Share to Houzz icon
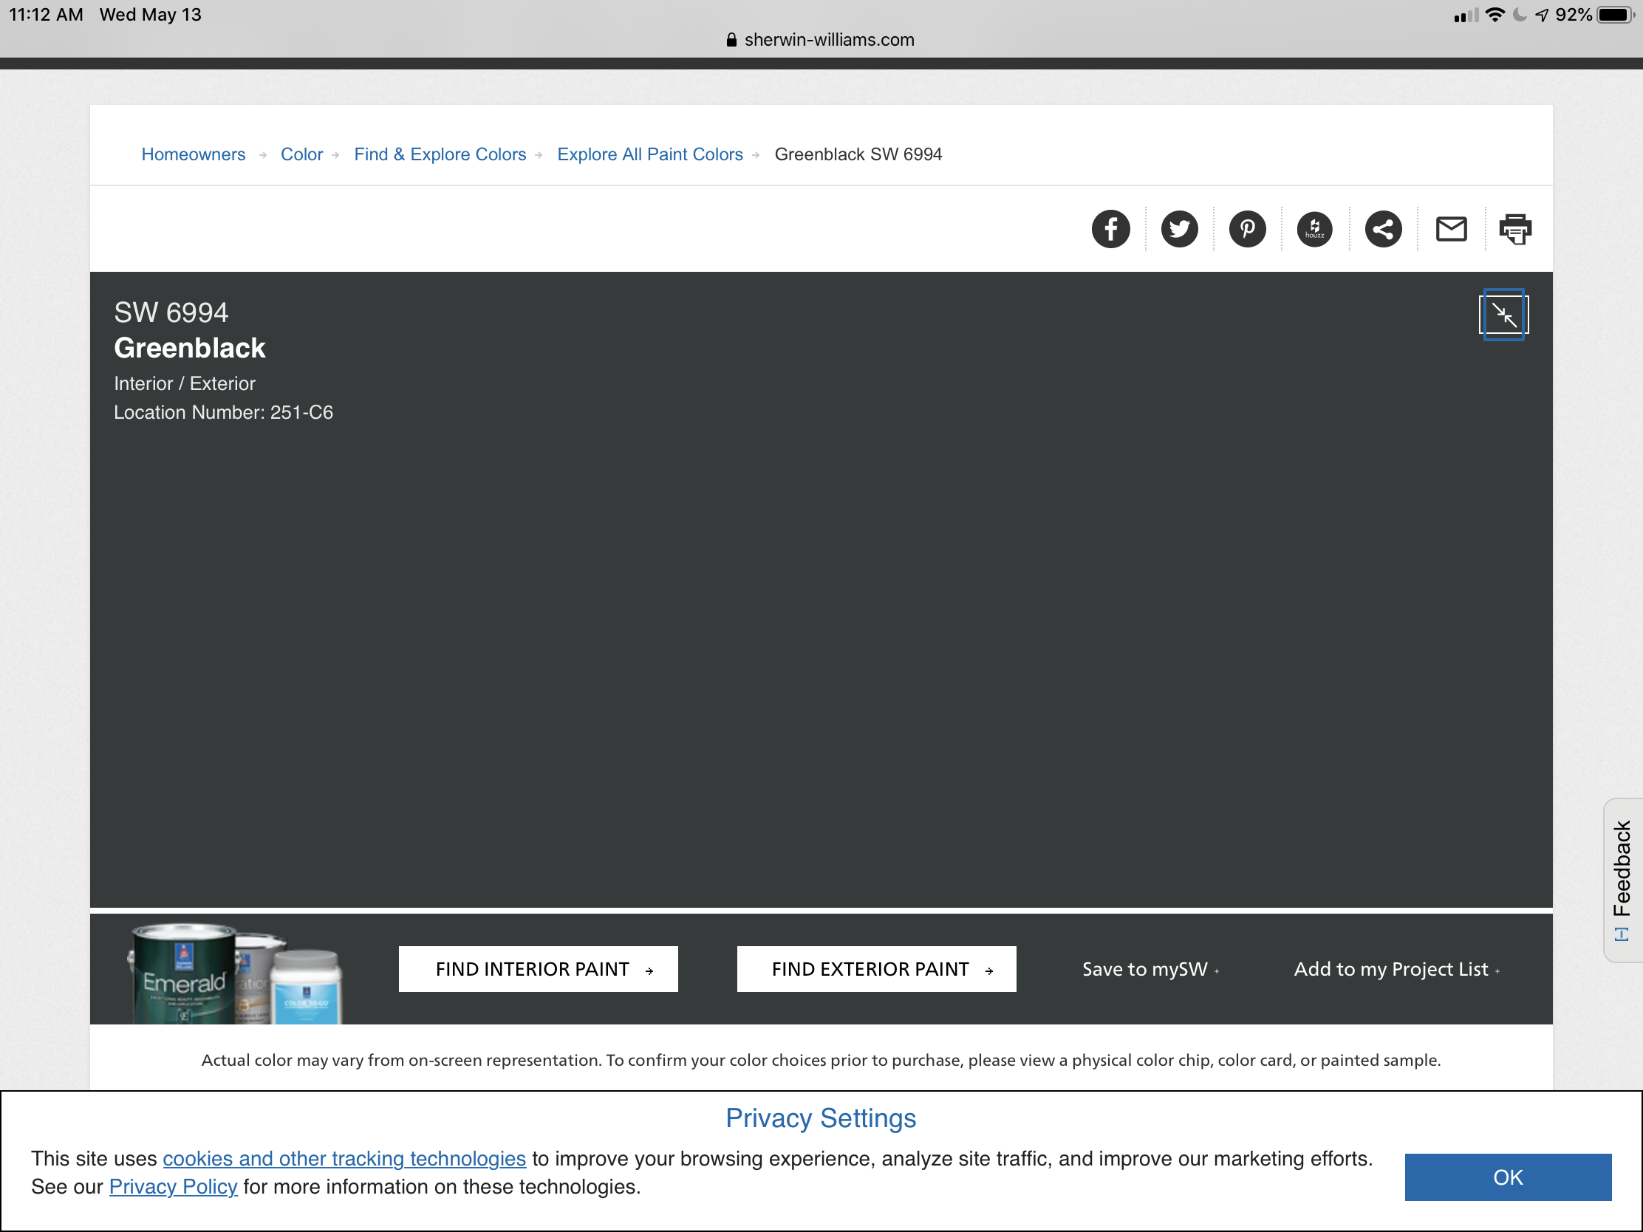The height and width of the screenshot is (1232, 1643). click(1315, 229)
